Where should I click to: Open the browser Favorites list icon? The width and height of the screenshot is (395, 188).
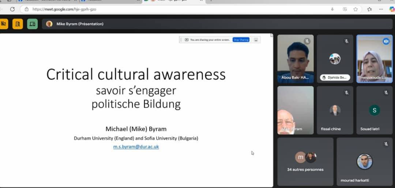pyautogui.click(x=369, y=9)
